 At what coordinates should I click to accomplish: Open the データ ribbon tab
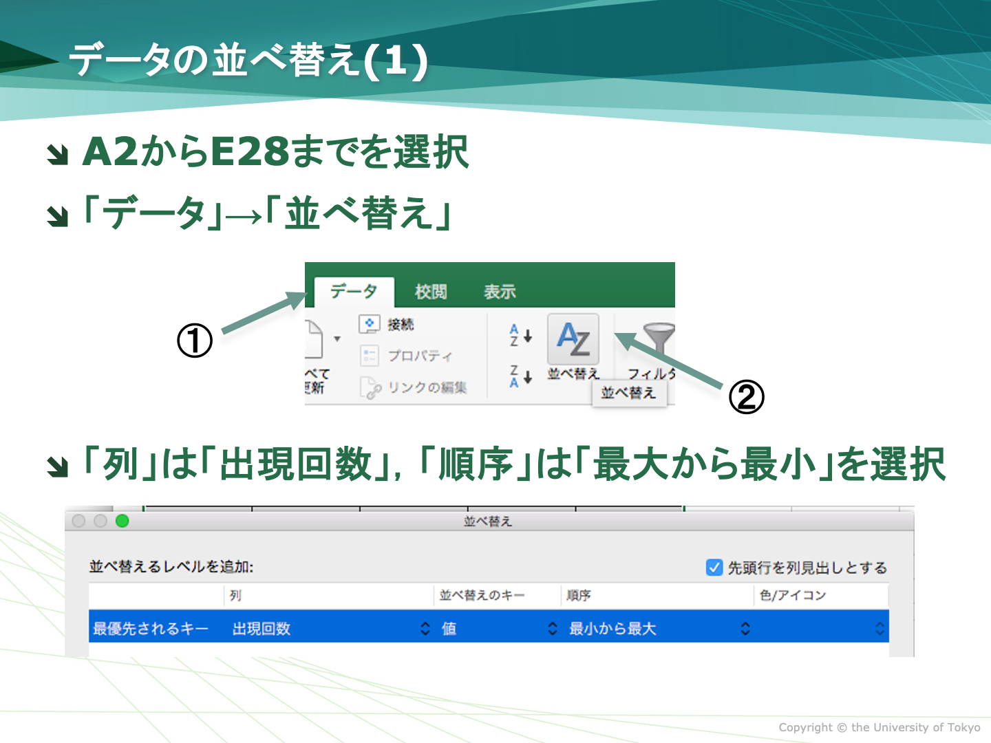(x=354, y=292)
